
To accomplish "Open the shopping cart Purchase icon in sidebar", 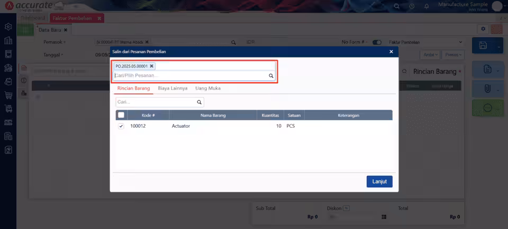I will coord(8,95).
